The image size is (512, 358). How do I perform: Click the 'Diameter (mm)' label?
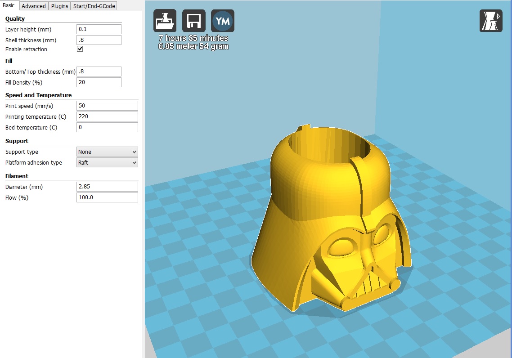24,187
